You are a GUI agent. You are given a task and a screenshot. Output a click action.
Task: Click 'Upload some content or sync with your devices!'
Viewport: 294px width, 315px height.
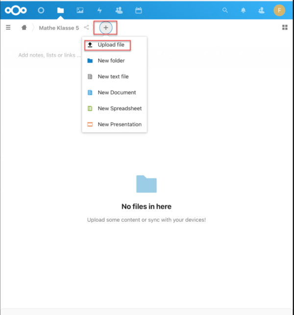147,220
